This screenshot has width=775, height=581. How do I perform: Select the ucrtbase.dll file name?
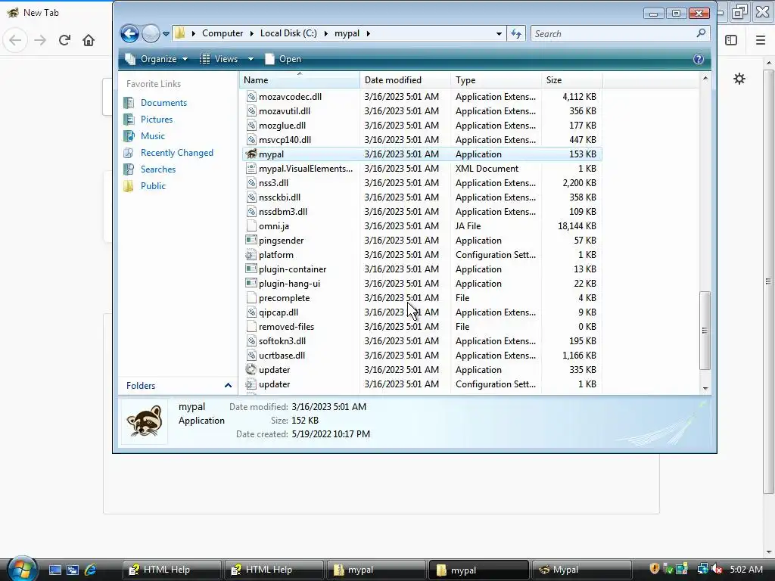tap(282, 356)
